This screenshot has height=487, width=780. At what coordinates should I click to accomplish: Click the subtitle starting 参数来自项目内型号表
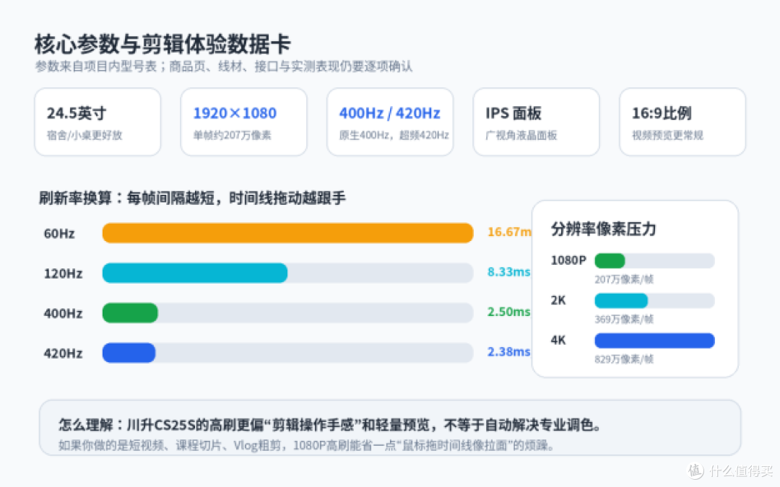pyautogui.click(x=224, y=66)
